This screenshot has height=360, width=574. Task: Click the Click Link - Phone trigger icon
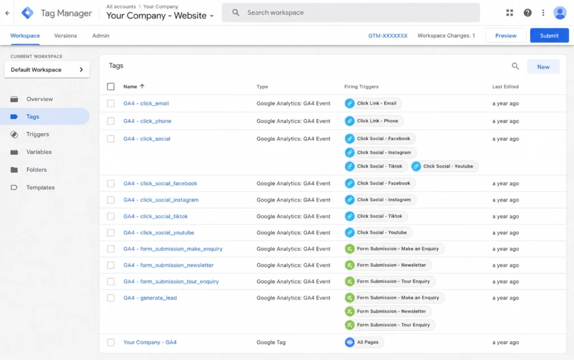pyautogui.click(x=350, y=121)
